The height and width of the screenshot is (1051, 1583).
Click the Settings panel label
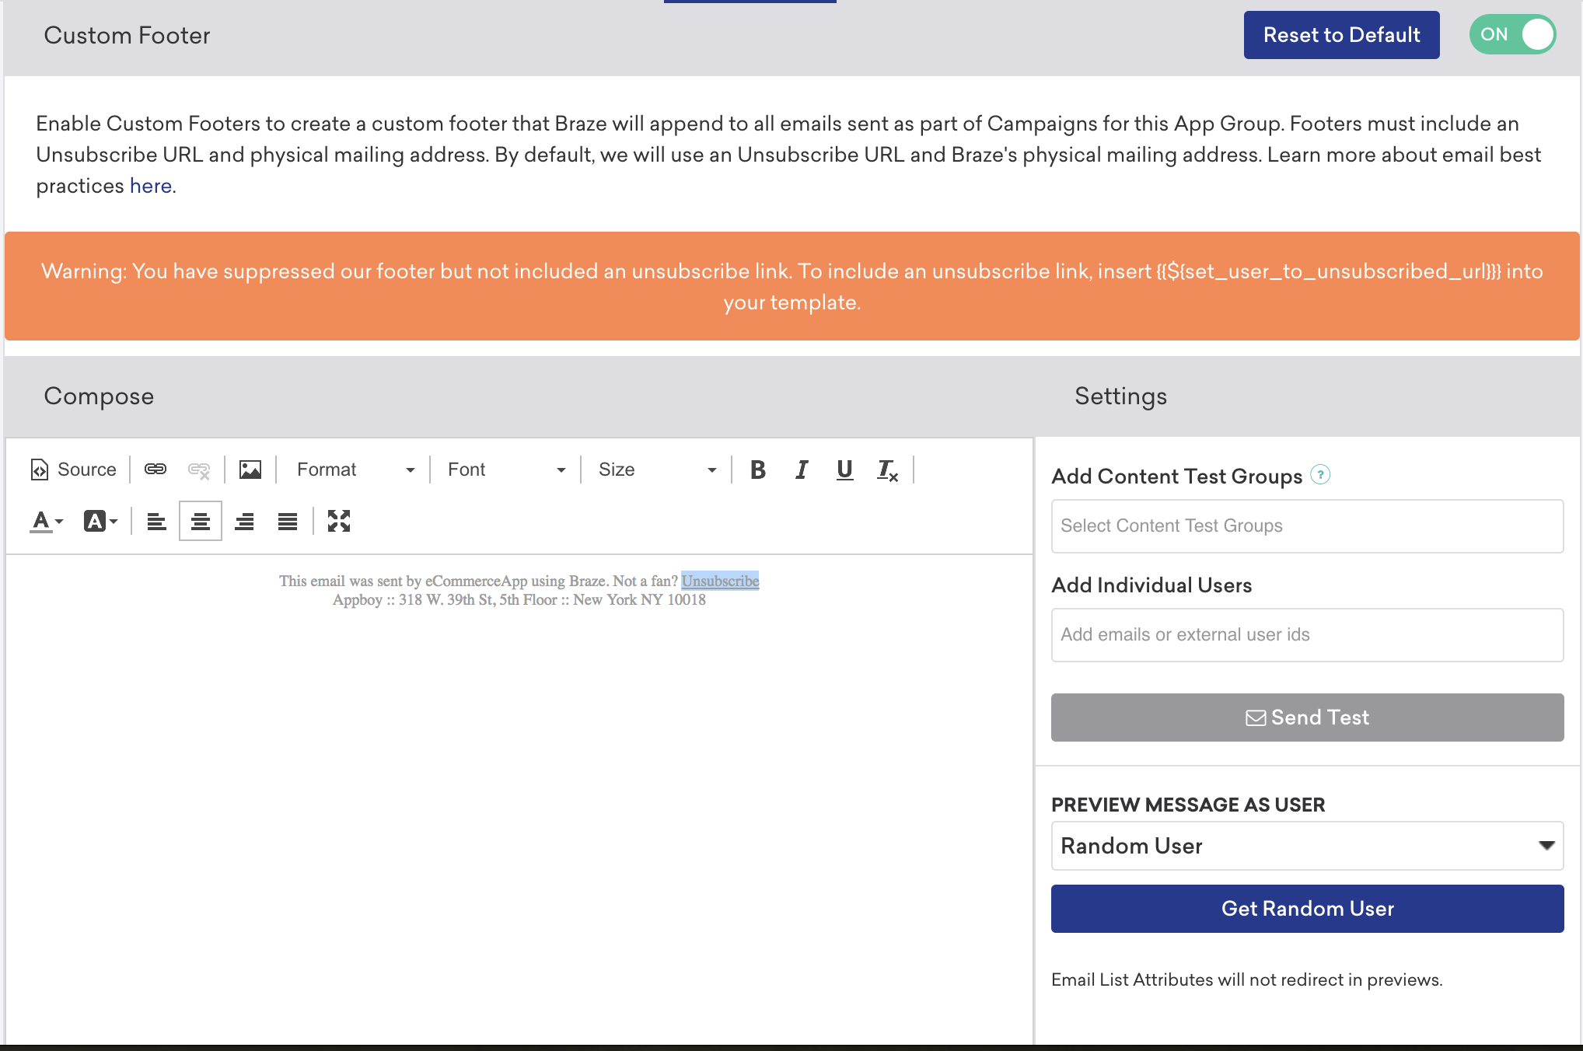click(x=1121, y=396)
